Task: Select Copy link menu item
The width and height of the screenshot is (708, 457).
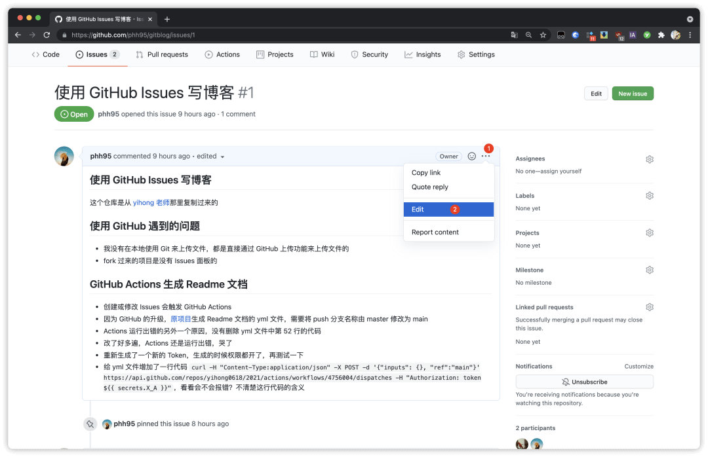Action: [x=449, y=172]
